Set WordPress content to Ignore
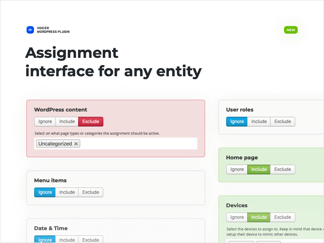The image size is (324, 243). coord(45,121)
